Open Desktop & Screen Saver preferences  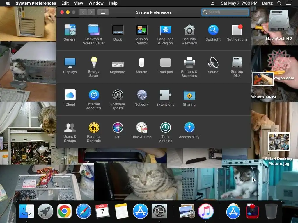tap(94, 35)
